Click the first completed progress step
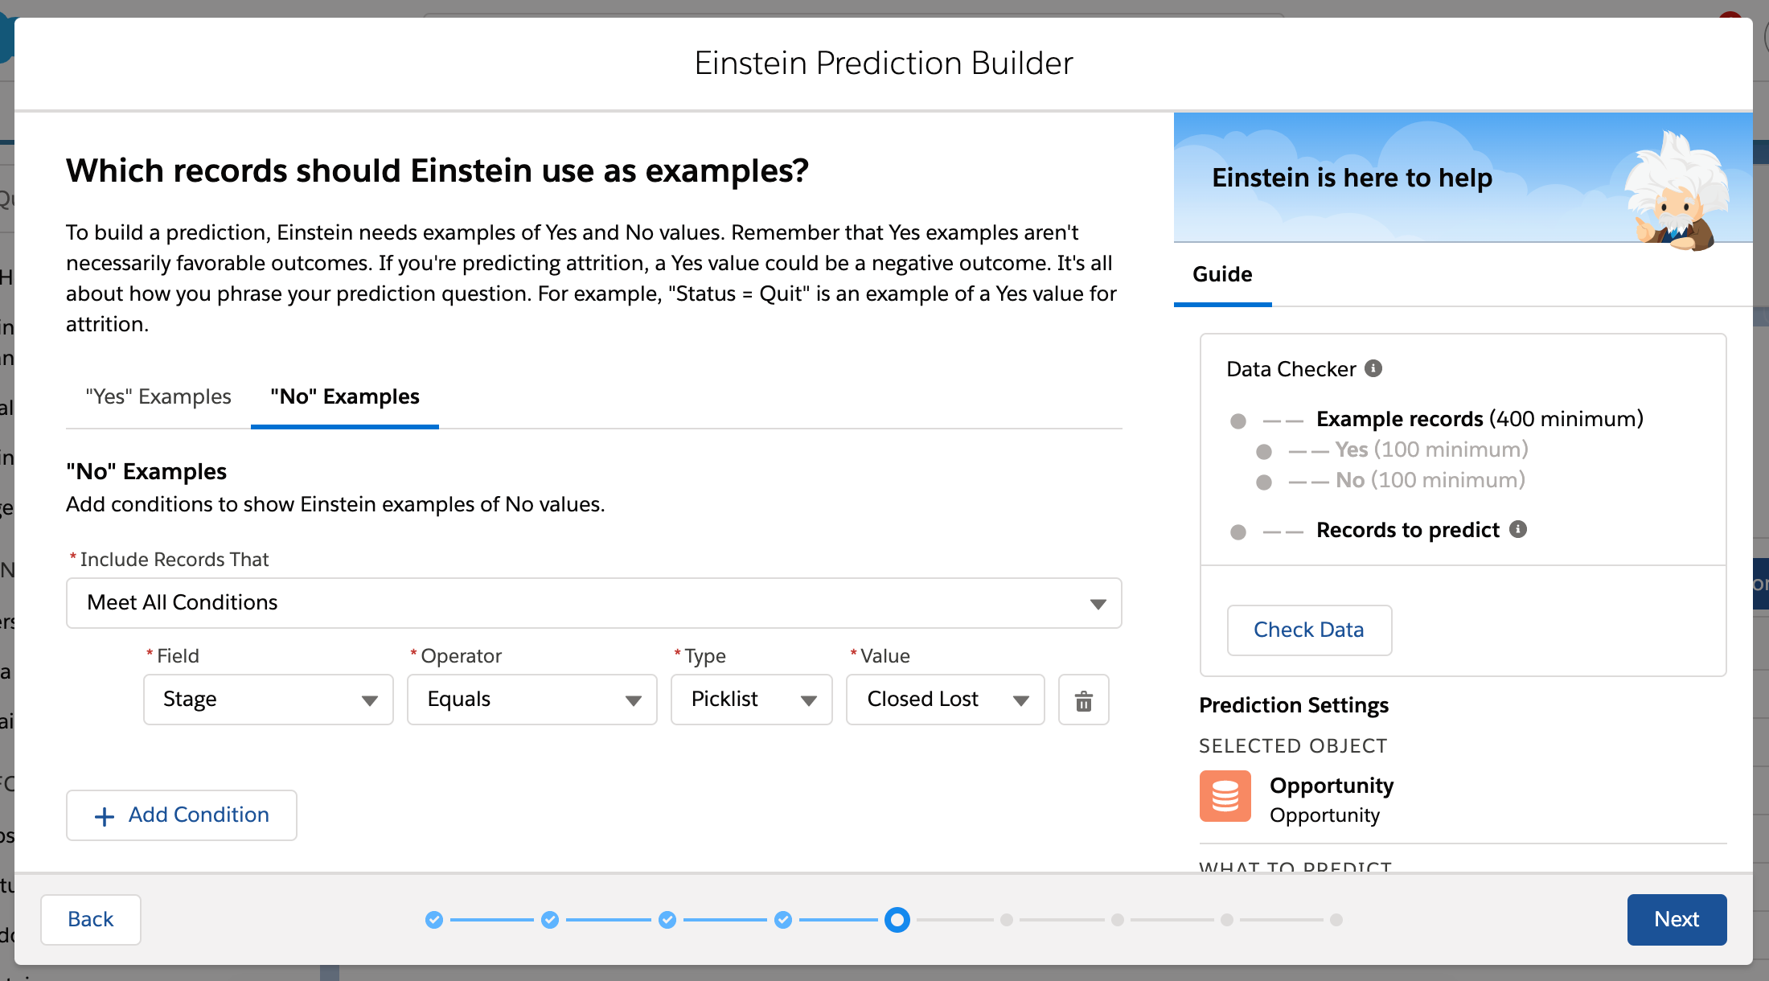The height and width of the screenshot is (981, 1769). tap(434, 920)
